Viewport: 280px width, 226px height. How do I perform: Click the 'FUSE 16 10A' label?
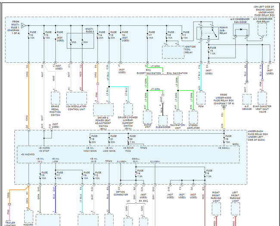point(87,175)
